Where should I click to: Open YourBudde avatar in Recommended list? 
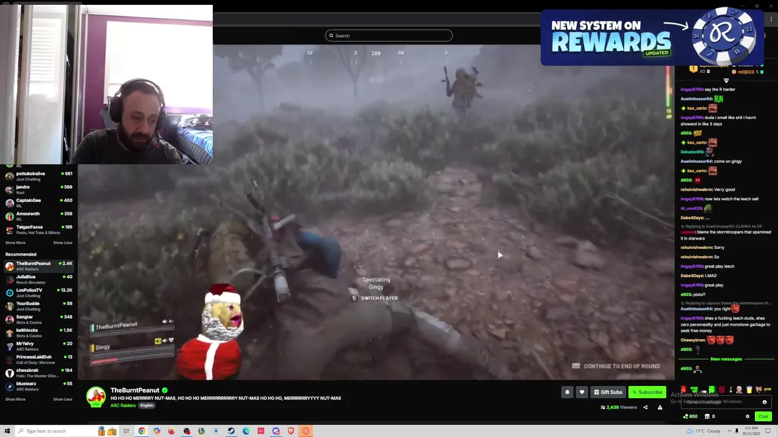click(x=10, y=306)
